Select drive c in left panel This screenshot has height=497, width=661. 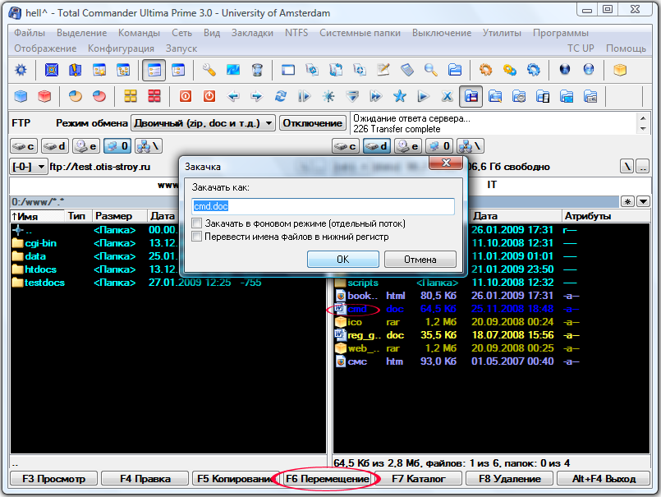coord(24,146)
